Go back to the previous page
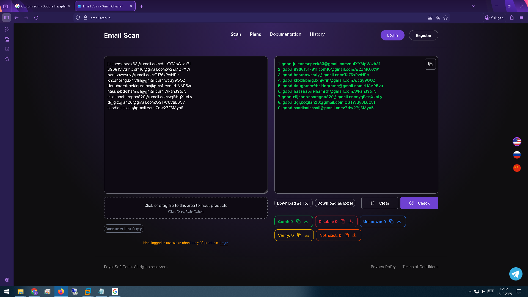The width and height of the screenshot is (528, 297). tap(16, 18)
